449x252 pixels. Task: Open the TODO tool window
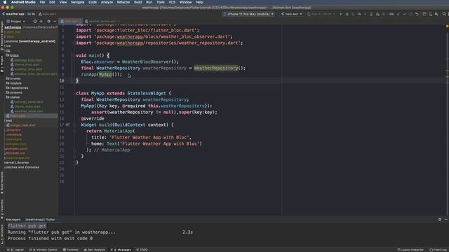142,250
